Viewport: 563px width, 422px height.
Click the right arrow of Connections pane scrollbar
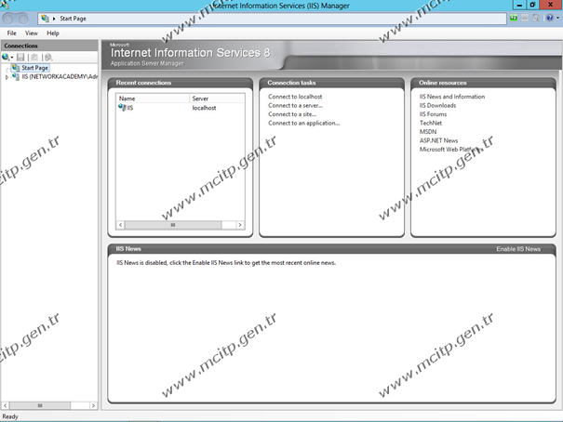93,405
